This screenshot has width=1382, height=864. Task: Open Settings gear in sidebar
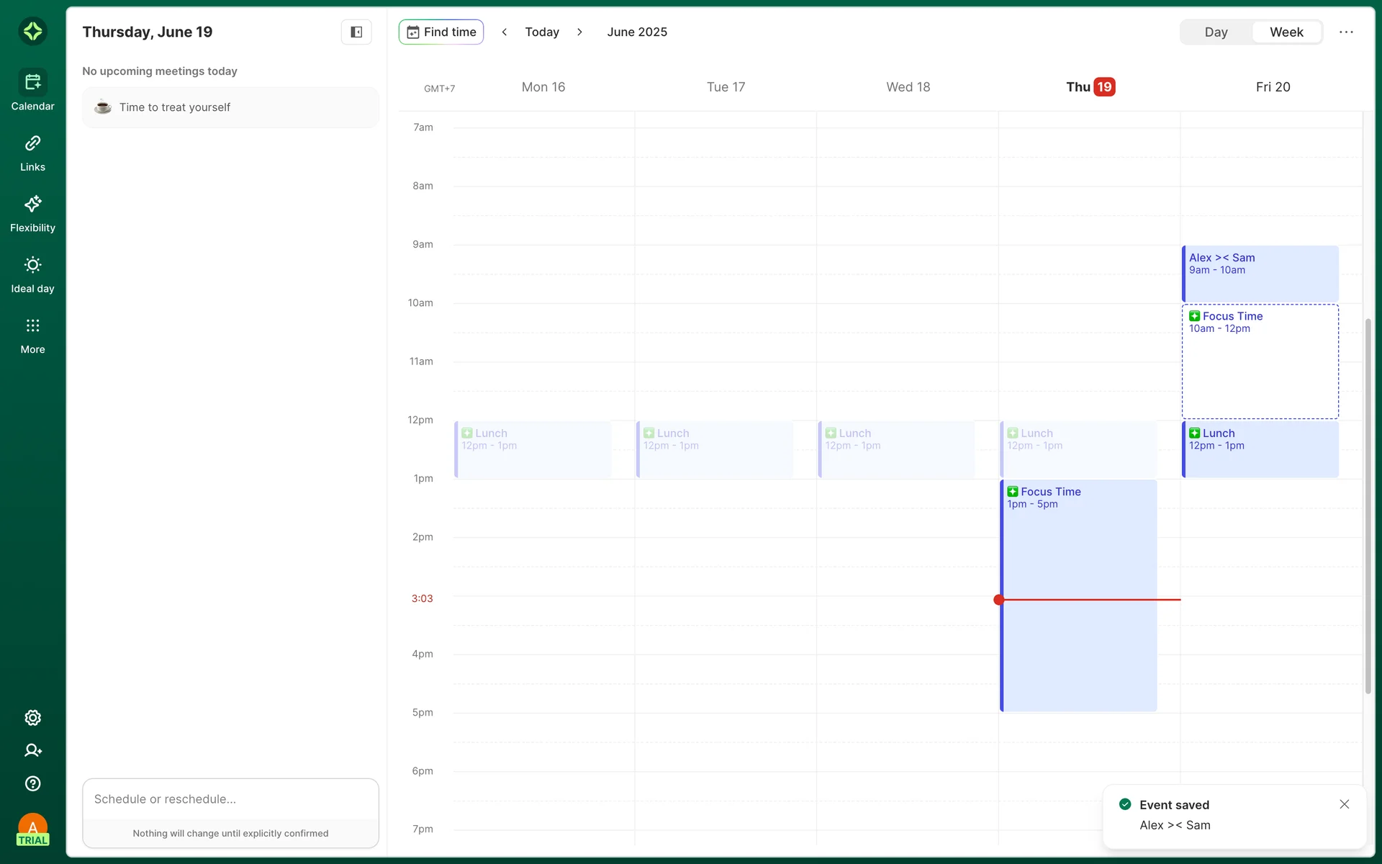point(32,718)
